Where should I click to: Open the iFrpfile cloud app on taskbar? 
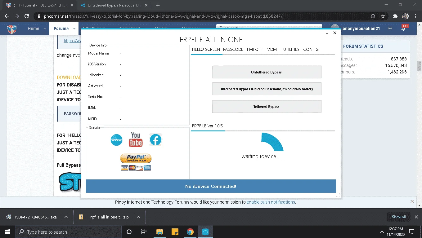click(205, 232)
